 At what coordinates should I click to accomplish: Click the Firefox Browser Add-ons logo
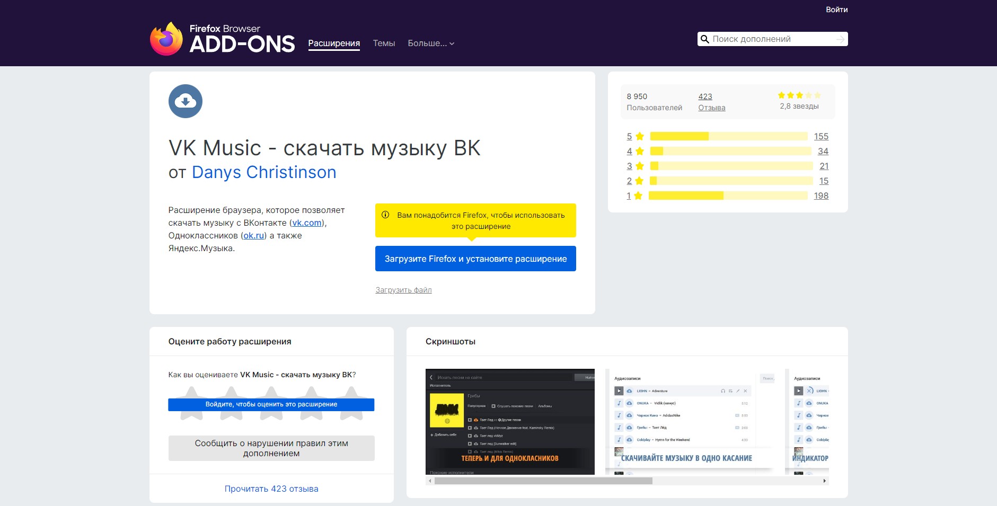point(223,39)
